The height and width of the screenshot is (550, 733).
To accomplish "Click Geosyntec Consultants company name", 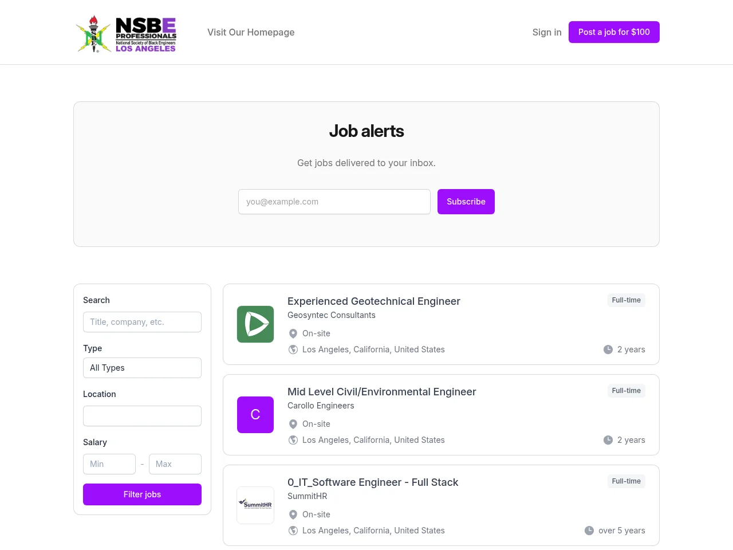I will (x=332, y=315).
